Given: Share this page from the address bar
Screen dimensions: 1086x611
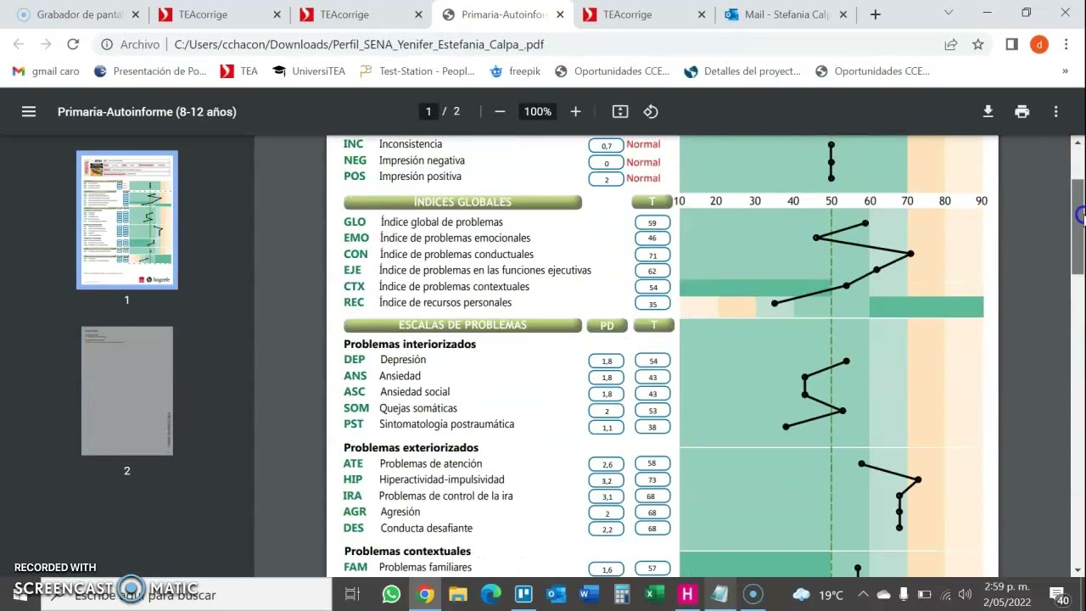Looking at the screenshot, I should pos(950,44).
